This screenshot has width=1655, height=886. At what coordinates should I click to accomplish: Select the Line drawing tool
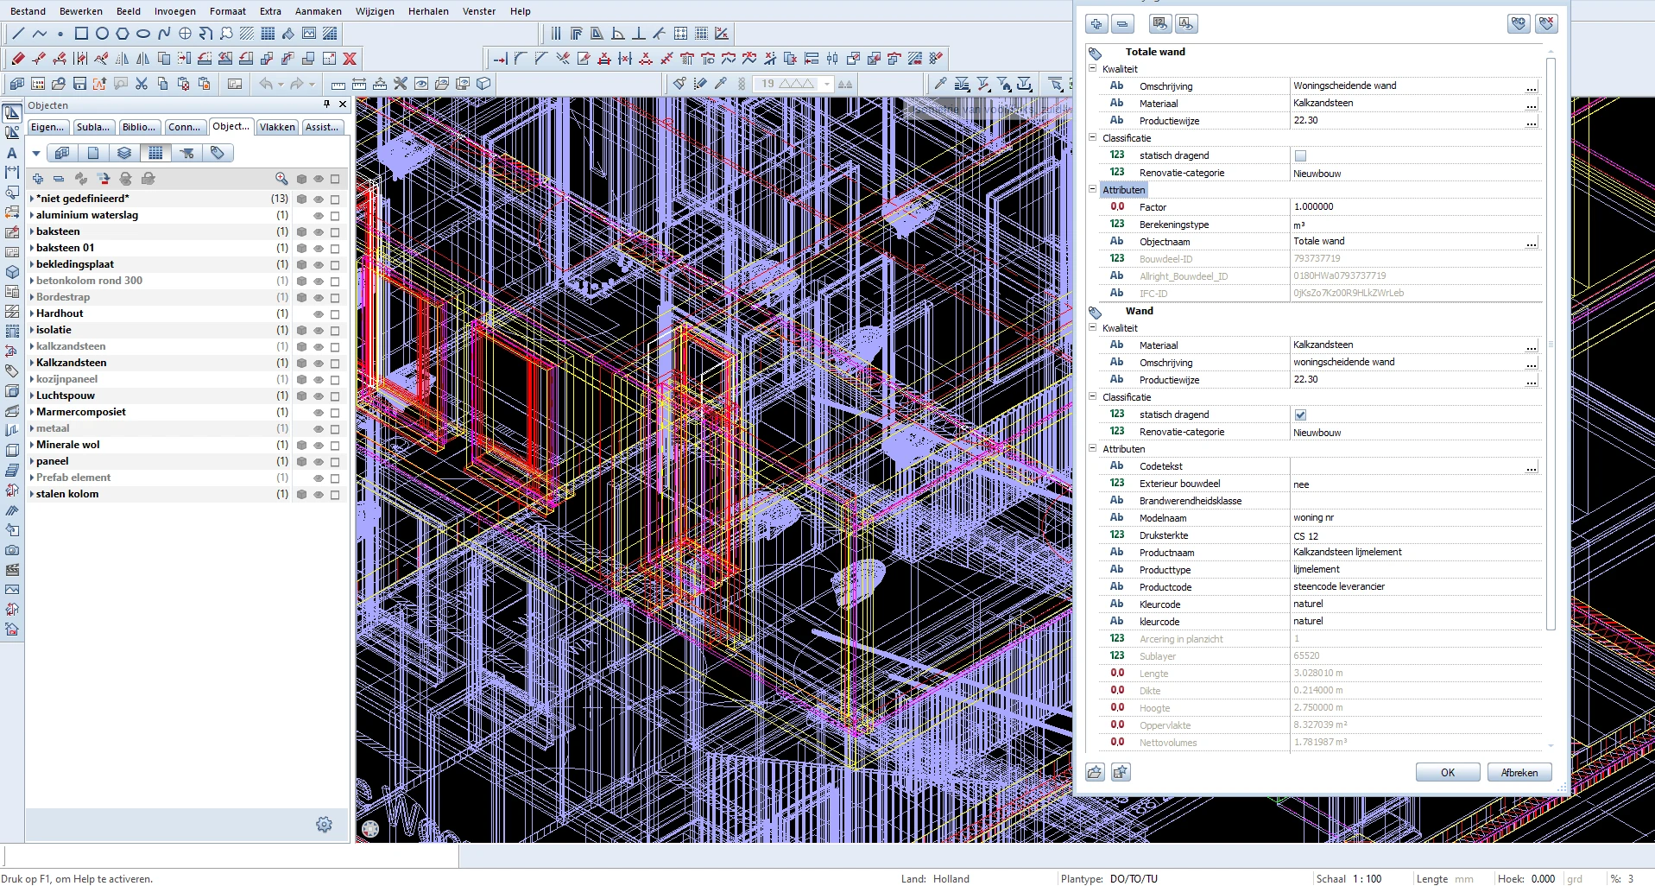pos(18,34)
